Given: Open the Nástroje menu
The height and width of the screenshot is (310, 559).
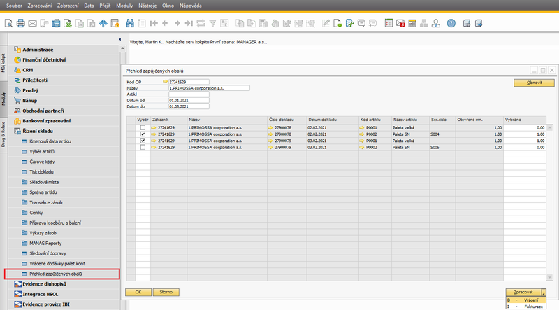Looking at the screenshot, I should [147, 6].
